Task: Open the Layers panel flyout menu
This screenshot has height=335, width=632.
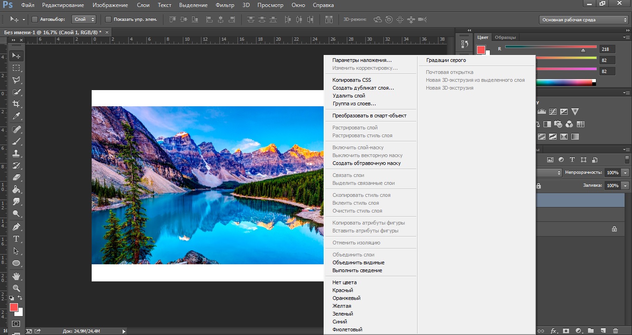Action: [626, 149]
